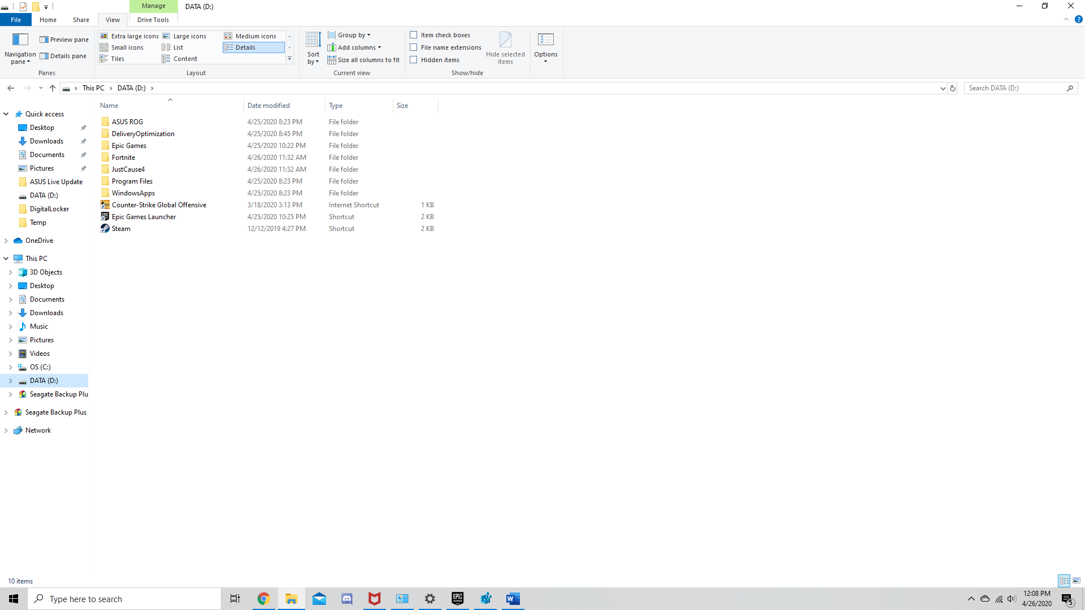Open the Add columns dropdown
This screenshot has width=1085, height=610.
[x=354, y=47]
